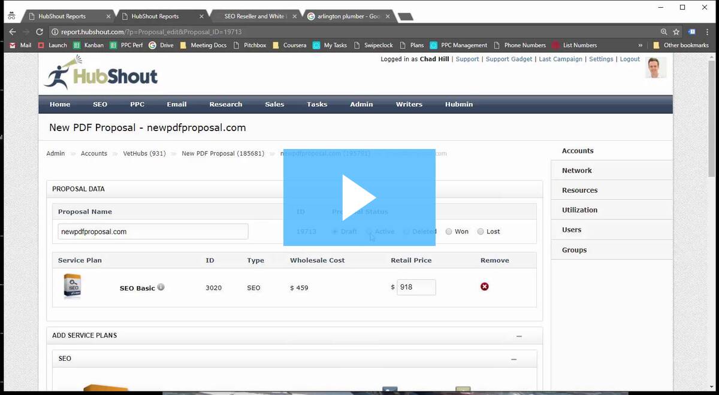
Task: Open the Email navigation menu
Action: [x=177, y=104]
